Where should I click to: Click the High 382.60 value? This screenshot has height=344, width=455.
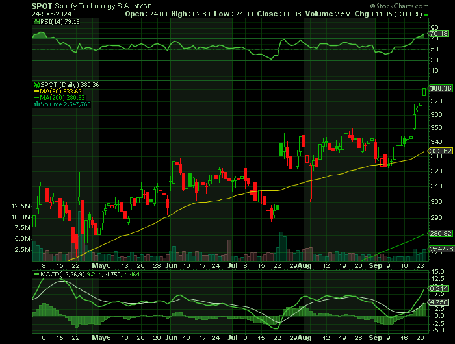(x=190, y=14)
